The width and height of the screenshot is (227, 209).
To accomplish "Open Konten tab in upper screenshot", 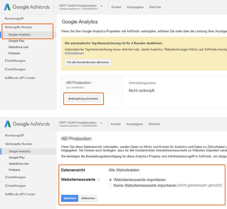I will (x=116, y=7).
